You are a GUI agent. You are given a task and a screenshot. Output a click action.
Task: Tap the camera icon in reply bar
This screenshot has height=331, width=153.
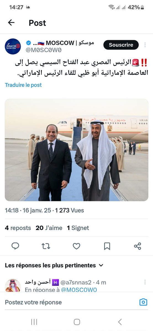pos(143,302)
